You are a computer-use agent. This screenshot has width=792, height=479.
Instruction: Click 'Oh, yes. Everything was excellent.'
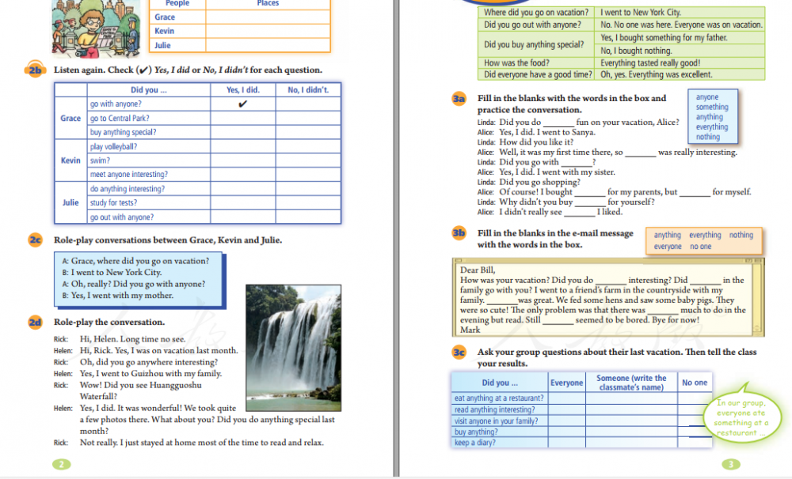(657, 74)
